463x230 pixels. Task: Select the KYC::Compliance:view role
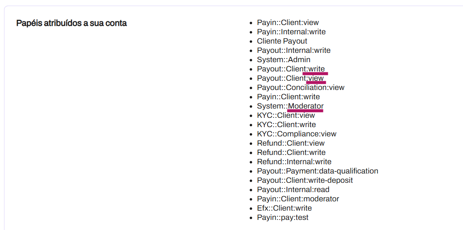click(x=297, y=134)
